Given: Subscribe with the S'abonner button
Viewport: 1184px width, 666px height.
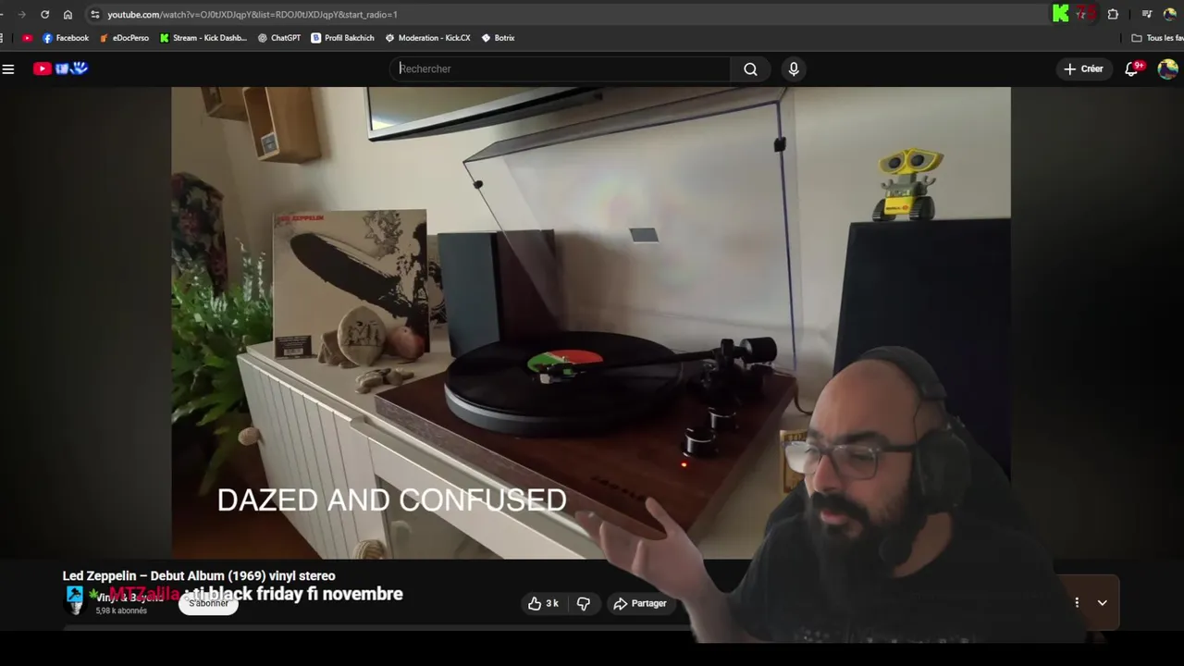Looking at the screenshot, I should point(208,603).
